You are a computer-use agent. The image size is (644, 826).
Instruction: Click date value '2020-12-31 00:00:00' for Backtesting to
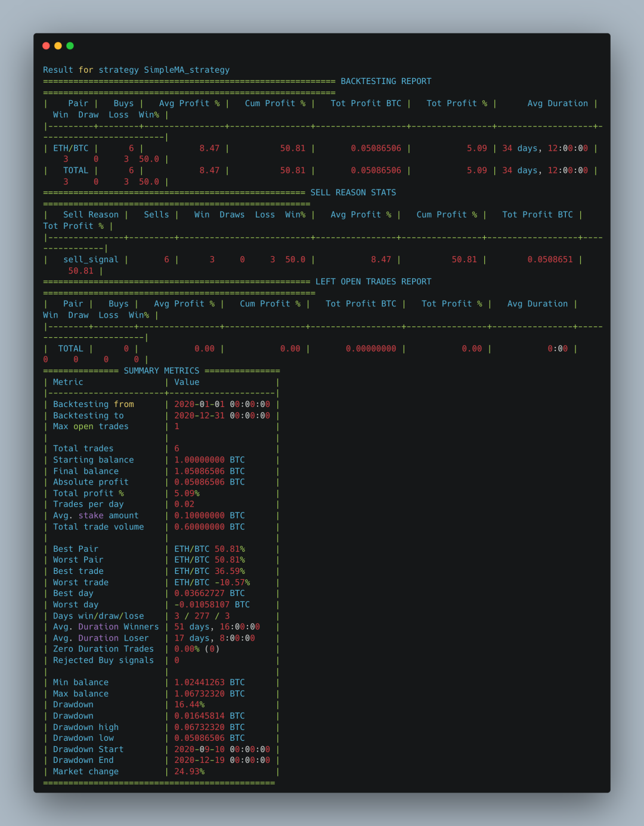pyautogui.click(x=222, y=415)
